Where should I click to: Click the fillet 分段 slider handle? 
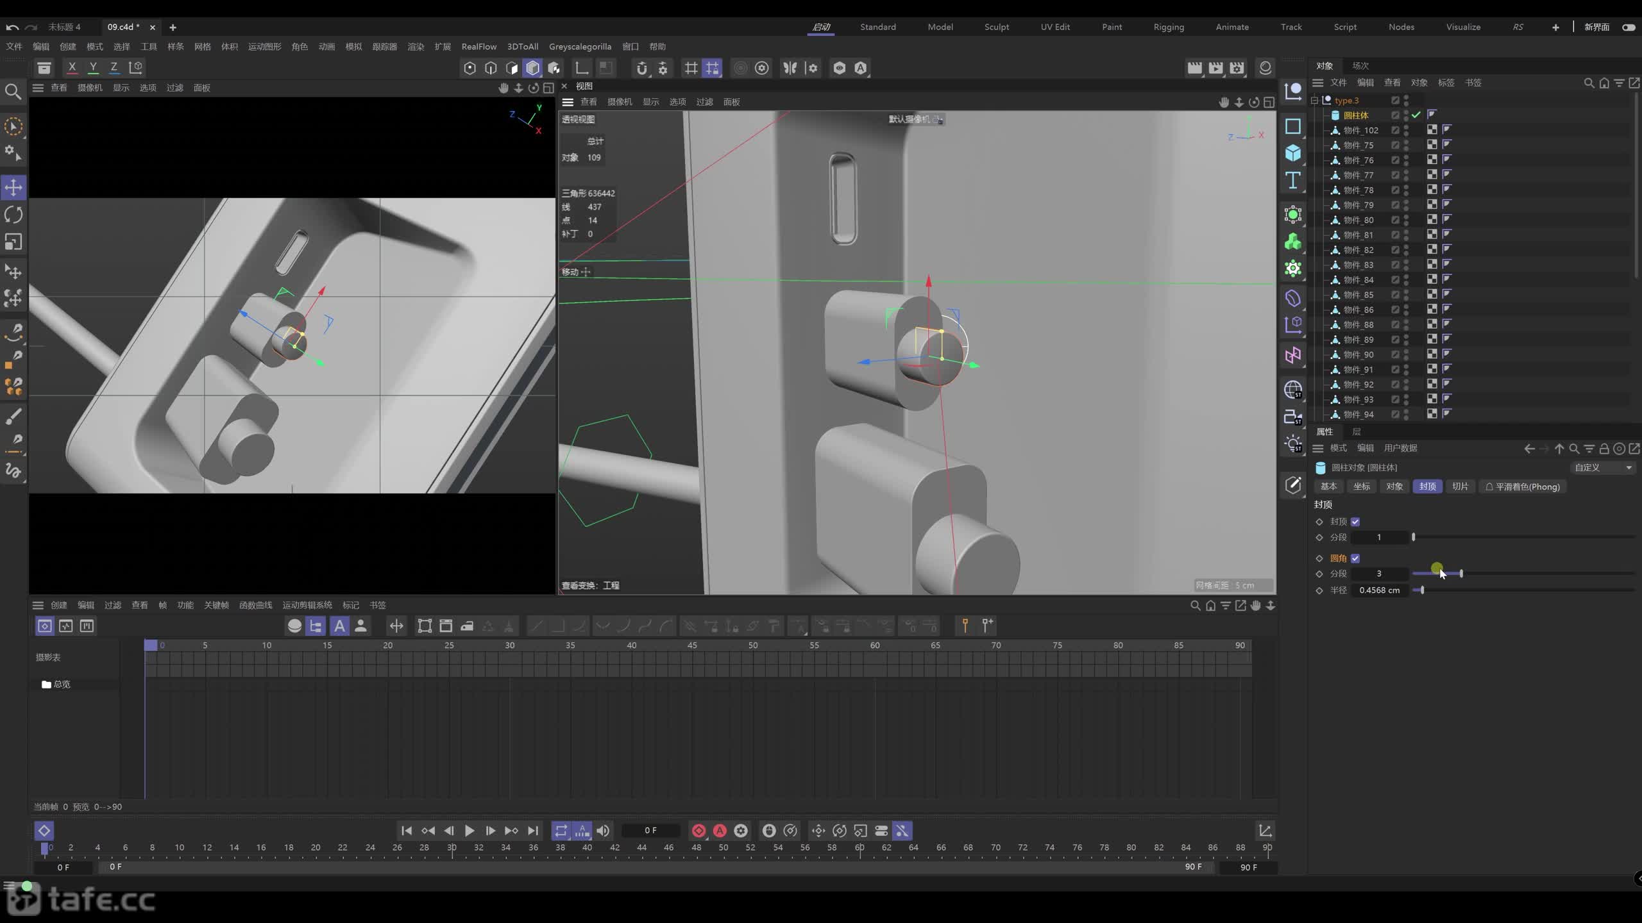click(x=1461, y=574)
